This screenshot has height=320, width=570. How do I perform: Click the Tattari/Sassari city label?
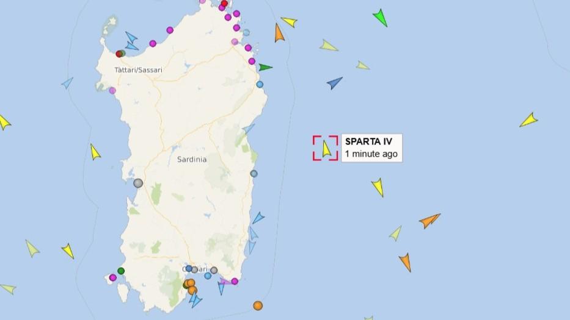pyautogui.click(x=138, y=70)
